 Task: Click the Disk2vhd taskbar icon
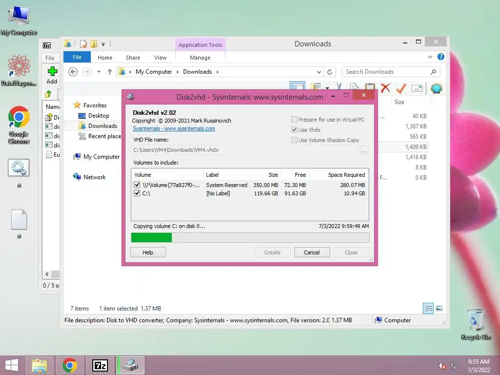click(130, 365)
